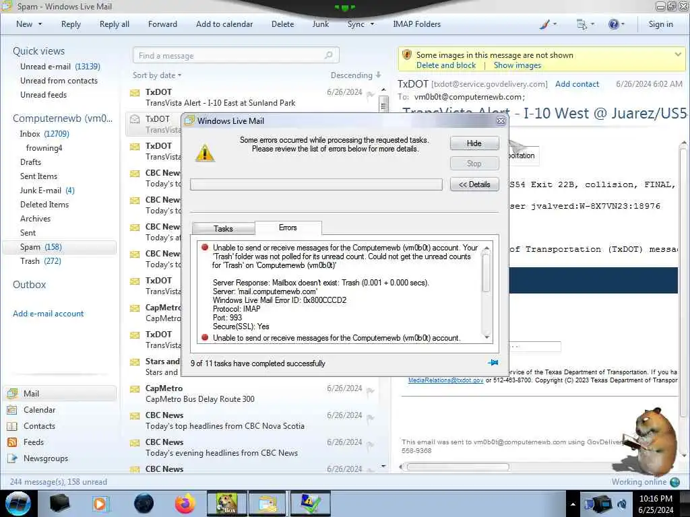Toggle Descending sort order
690x517 pixels.
point(356,75)
